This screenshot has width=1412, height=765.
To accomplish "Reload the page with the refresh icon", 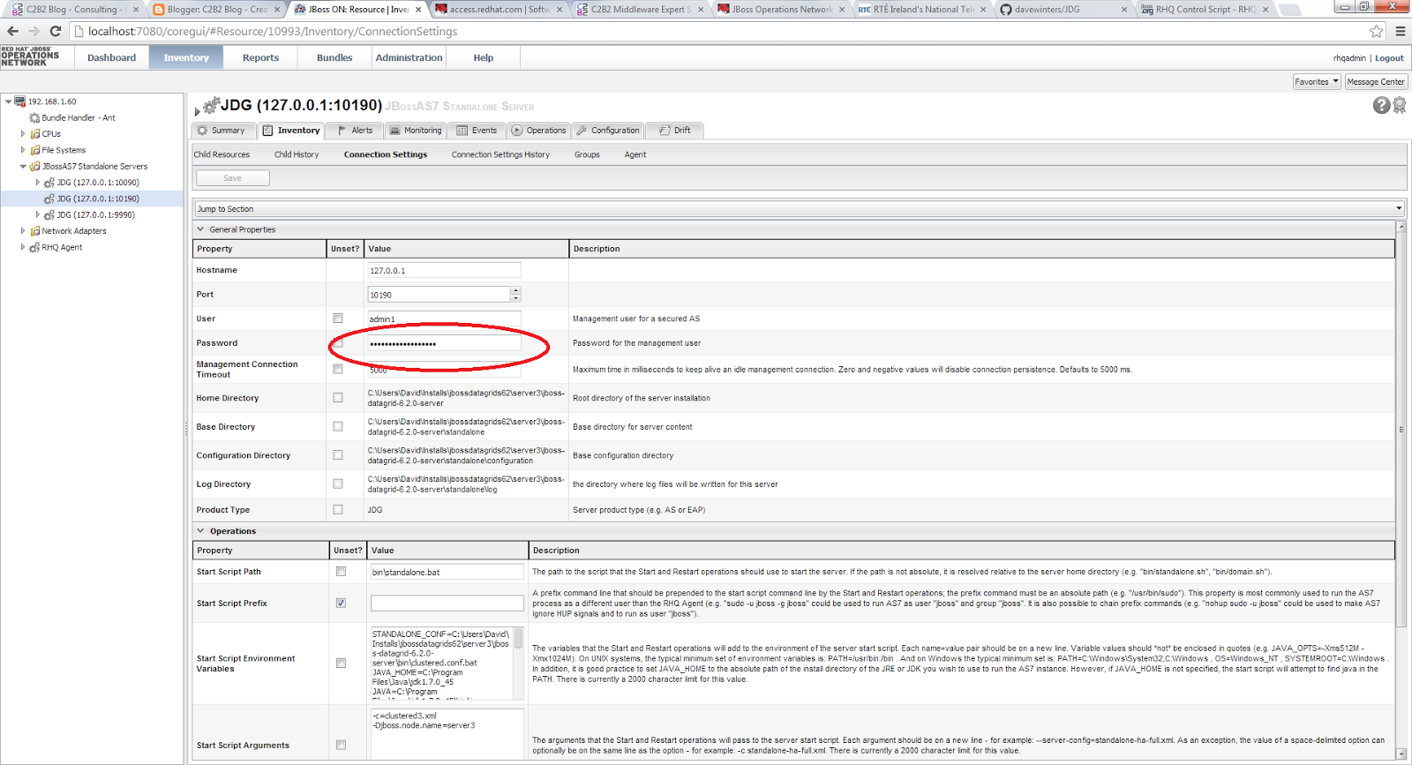I will tap(55, 31).
